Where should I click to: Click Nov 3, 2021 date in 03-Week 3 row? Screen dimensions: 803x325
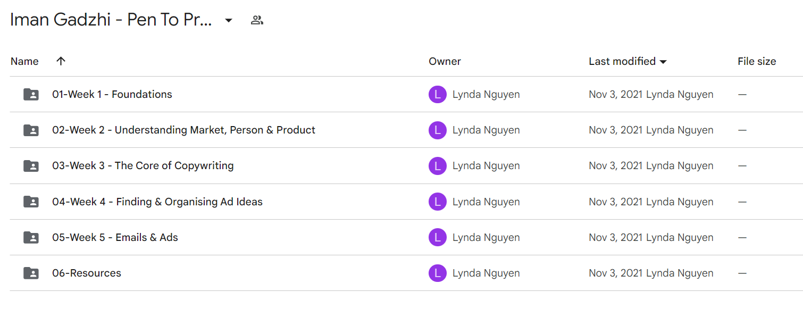(x=616, y=166)
